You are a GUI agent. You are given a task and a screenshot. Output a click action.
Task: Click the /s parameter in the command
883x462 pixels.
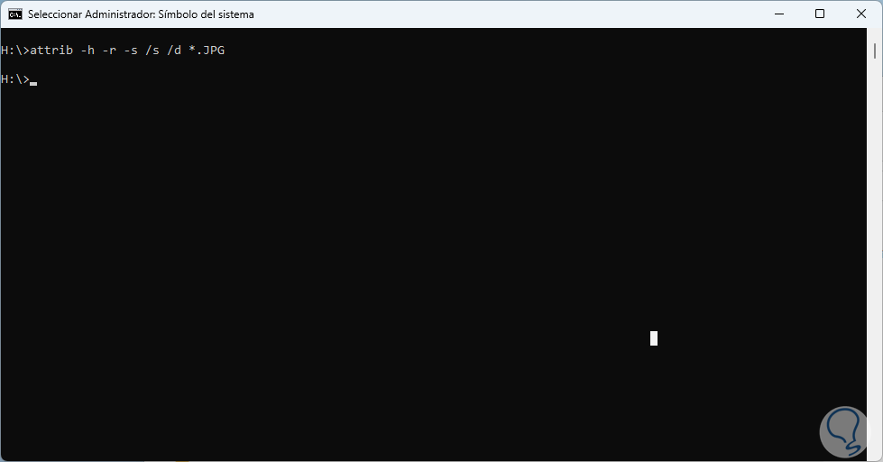click(152, 51)
